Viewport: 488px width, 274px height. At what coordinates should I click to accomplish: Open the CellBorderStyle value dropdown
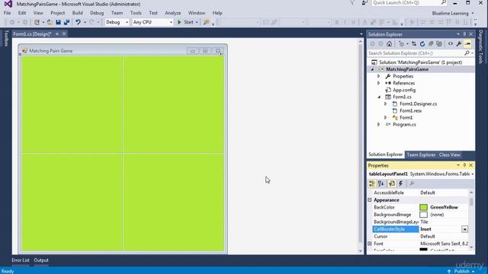click(464, 229)
